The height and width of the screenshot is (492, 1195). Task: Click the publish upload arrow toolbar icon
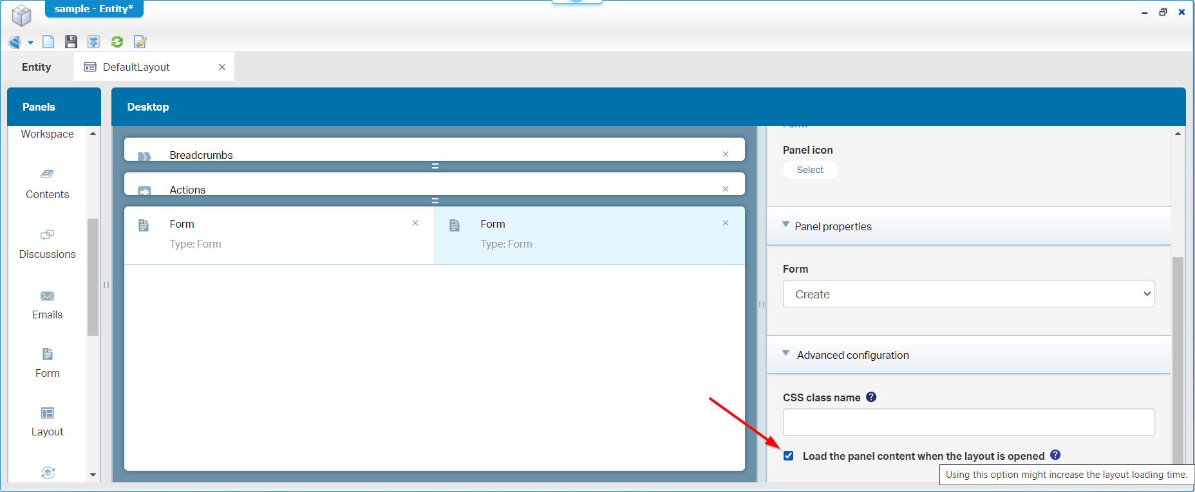click(x=93, y=42)
